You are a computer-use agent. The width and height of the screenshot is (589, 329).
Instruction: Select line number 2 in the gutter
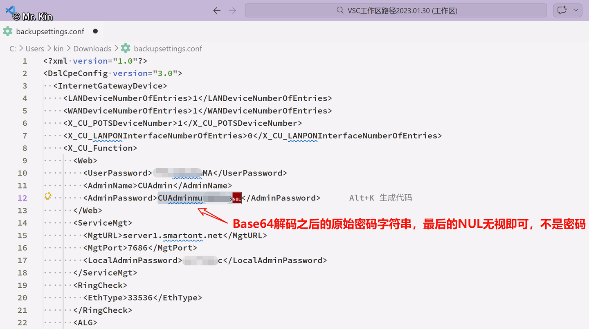25,73
